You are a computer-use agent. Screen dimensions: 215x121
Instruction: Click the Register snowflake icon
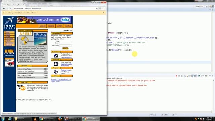56,72
